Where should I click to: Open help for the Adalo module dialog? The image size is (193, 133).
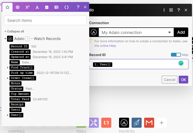pyautogui.click(x=178, y=10)
